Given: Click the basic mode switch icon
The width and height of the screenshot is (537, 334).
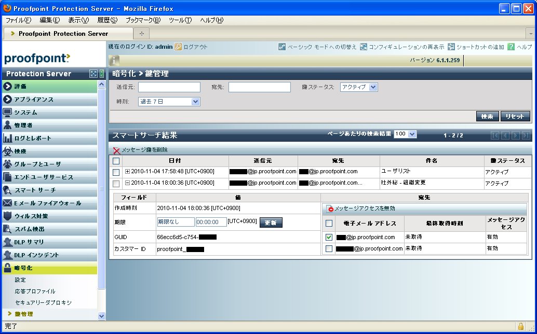Looking at the screenshot, I should [282, 47].
